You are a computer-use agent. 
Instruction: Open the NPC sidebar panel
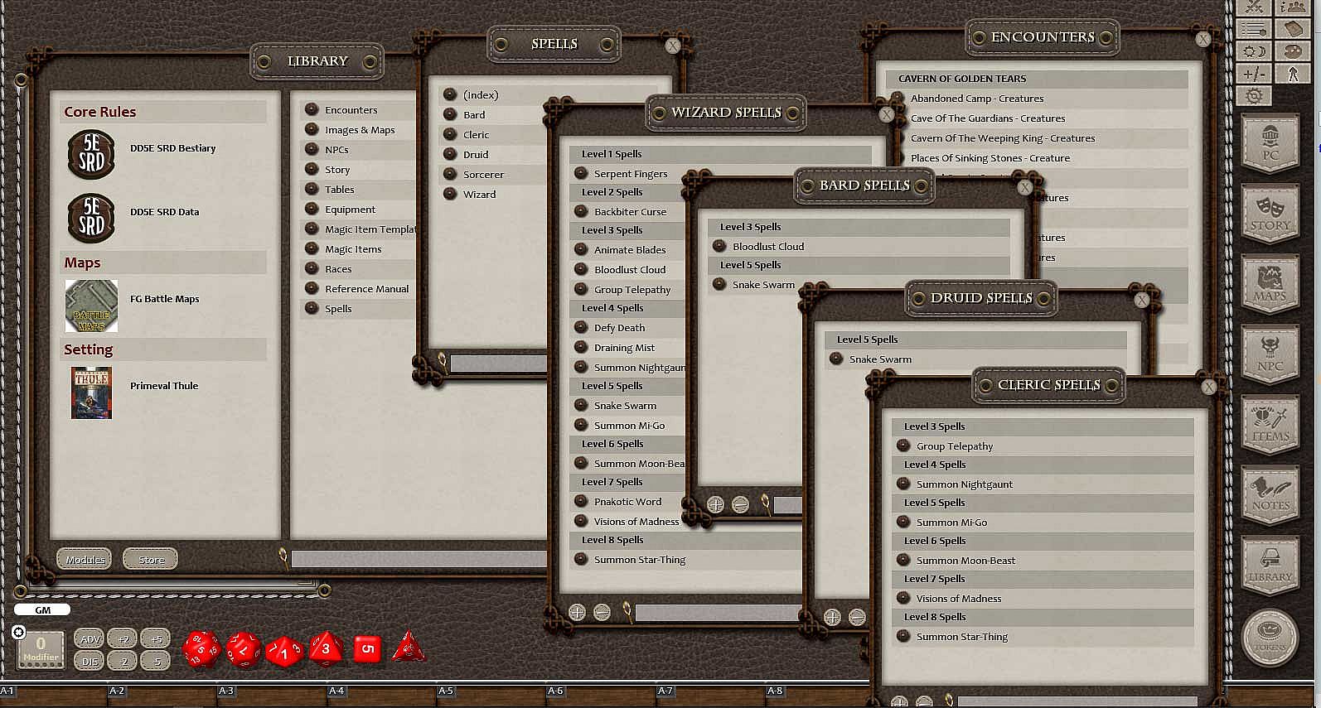(x=1270, y=355)
